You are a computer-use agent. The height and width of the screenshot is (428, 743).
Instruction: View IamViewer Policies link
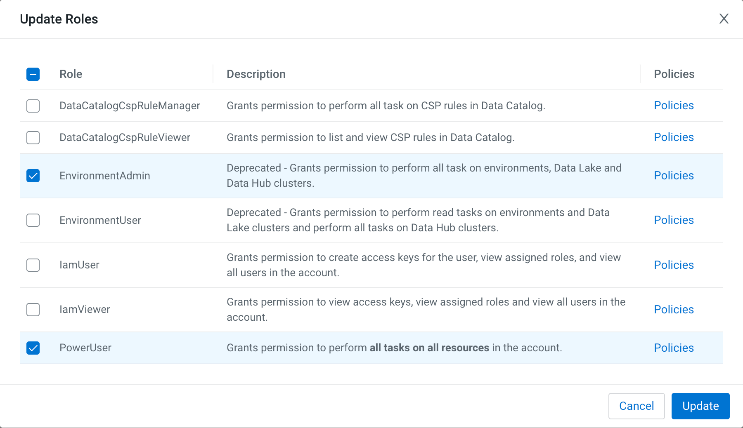coord(674,310)
